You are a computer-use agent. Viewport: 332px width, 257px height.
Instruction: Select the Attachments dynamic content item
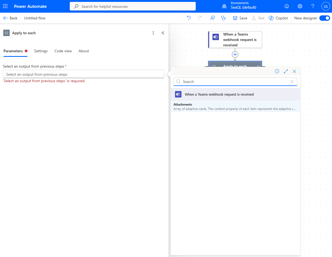click(235, 106)
